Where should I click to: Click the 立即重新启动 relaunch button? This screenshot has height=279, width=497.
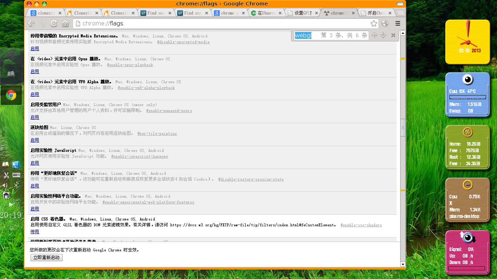(47, 258)
